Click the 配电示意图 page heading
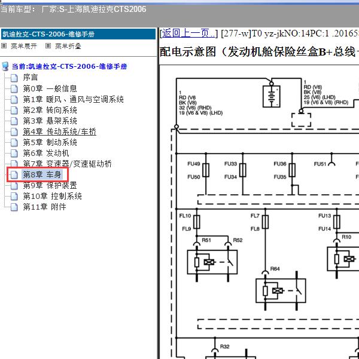The image size is (359, 359). [258, 52]
